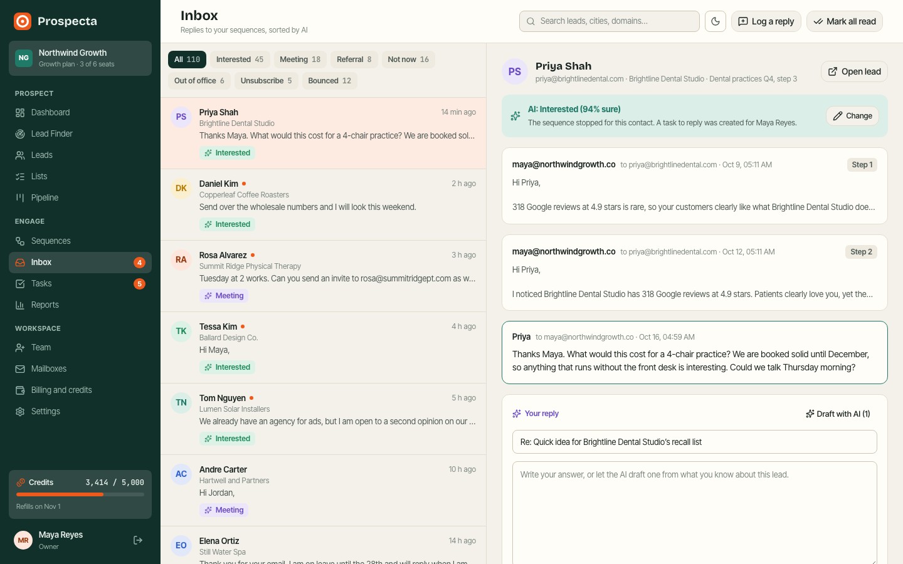Filter replies by Referral 8
The width and height of the screenshot is (903, 564).
tap(354, 60)
